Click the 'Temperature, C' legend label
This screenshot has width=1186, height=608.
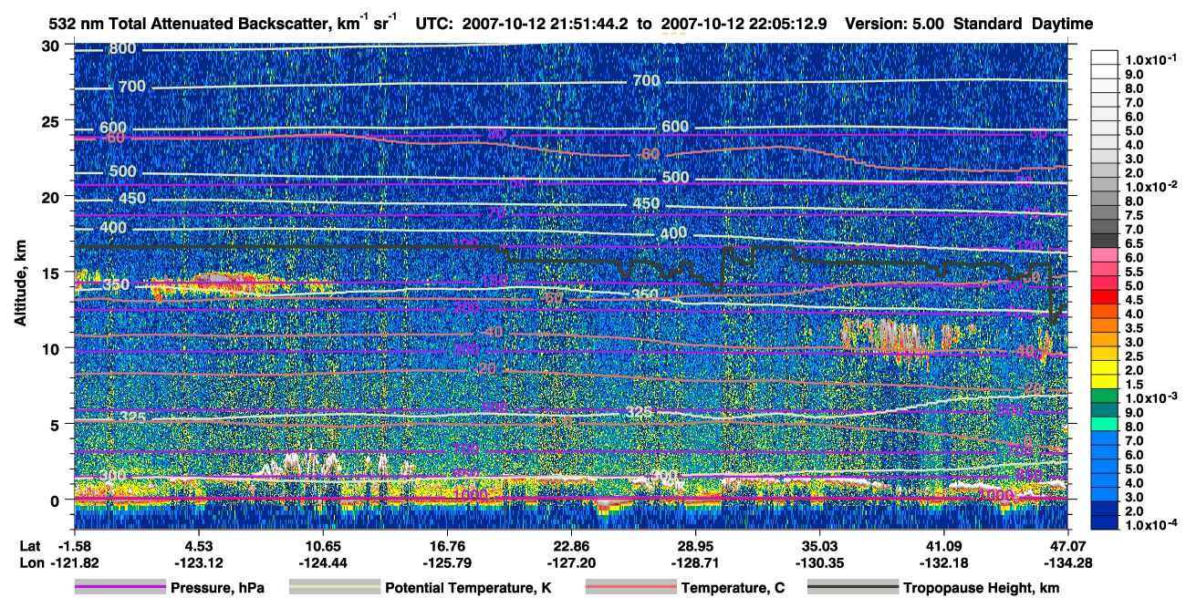click(x=732, y=589)
